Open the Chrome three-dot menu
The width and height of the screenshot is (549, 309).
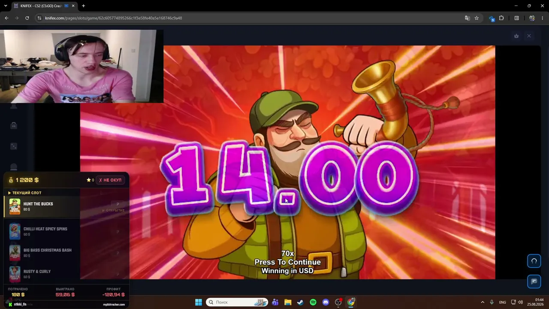[543, 18]
